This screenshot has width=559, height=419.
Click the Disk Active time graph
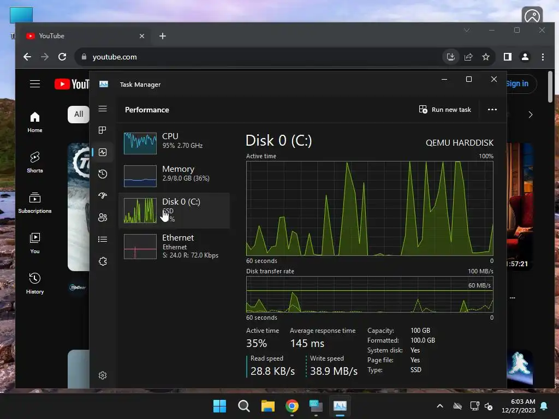(x=370, y=208)
